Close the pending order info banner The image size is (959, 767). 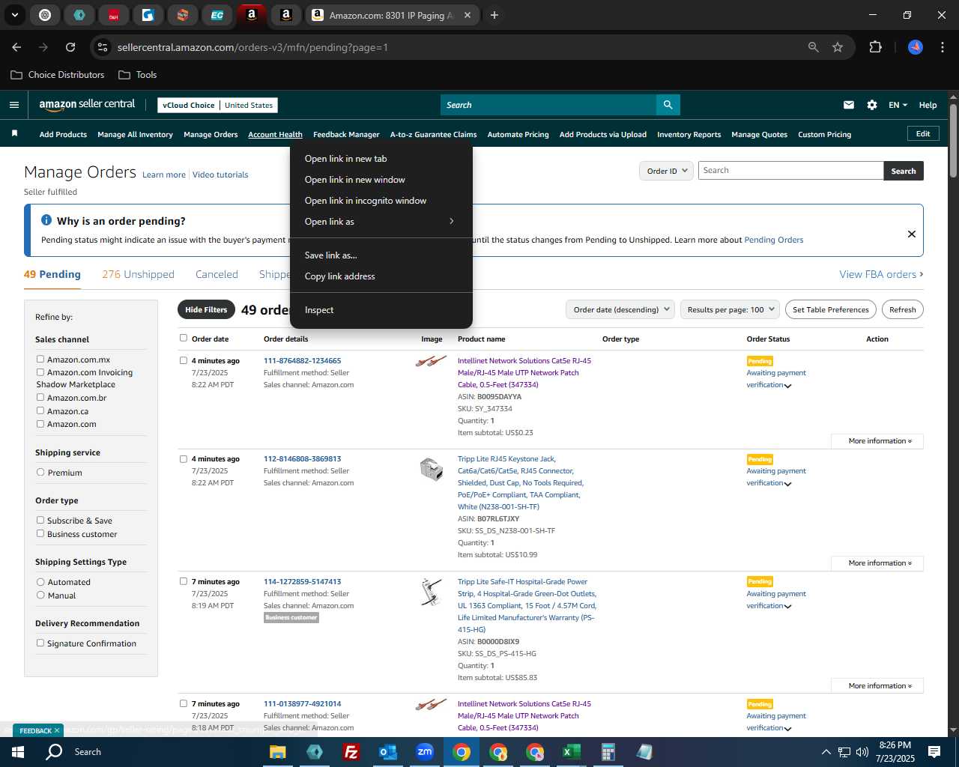tap(912, 234)
